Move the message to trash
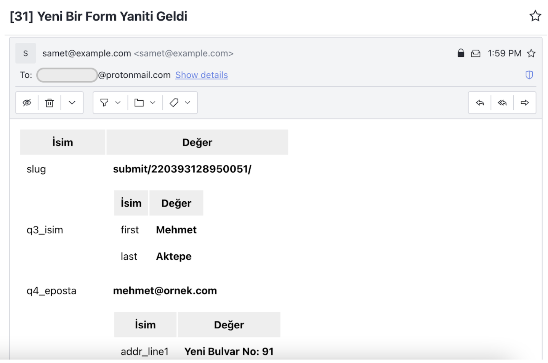The height and width of the screenshot is (363, 548). [x=50, y=103]
